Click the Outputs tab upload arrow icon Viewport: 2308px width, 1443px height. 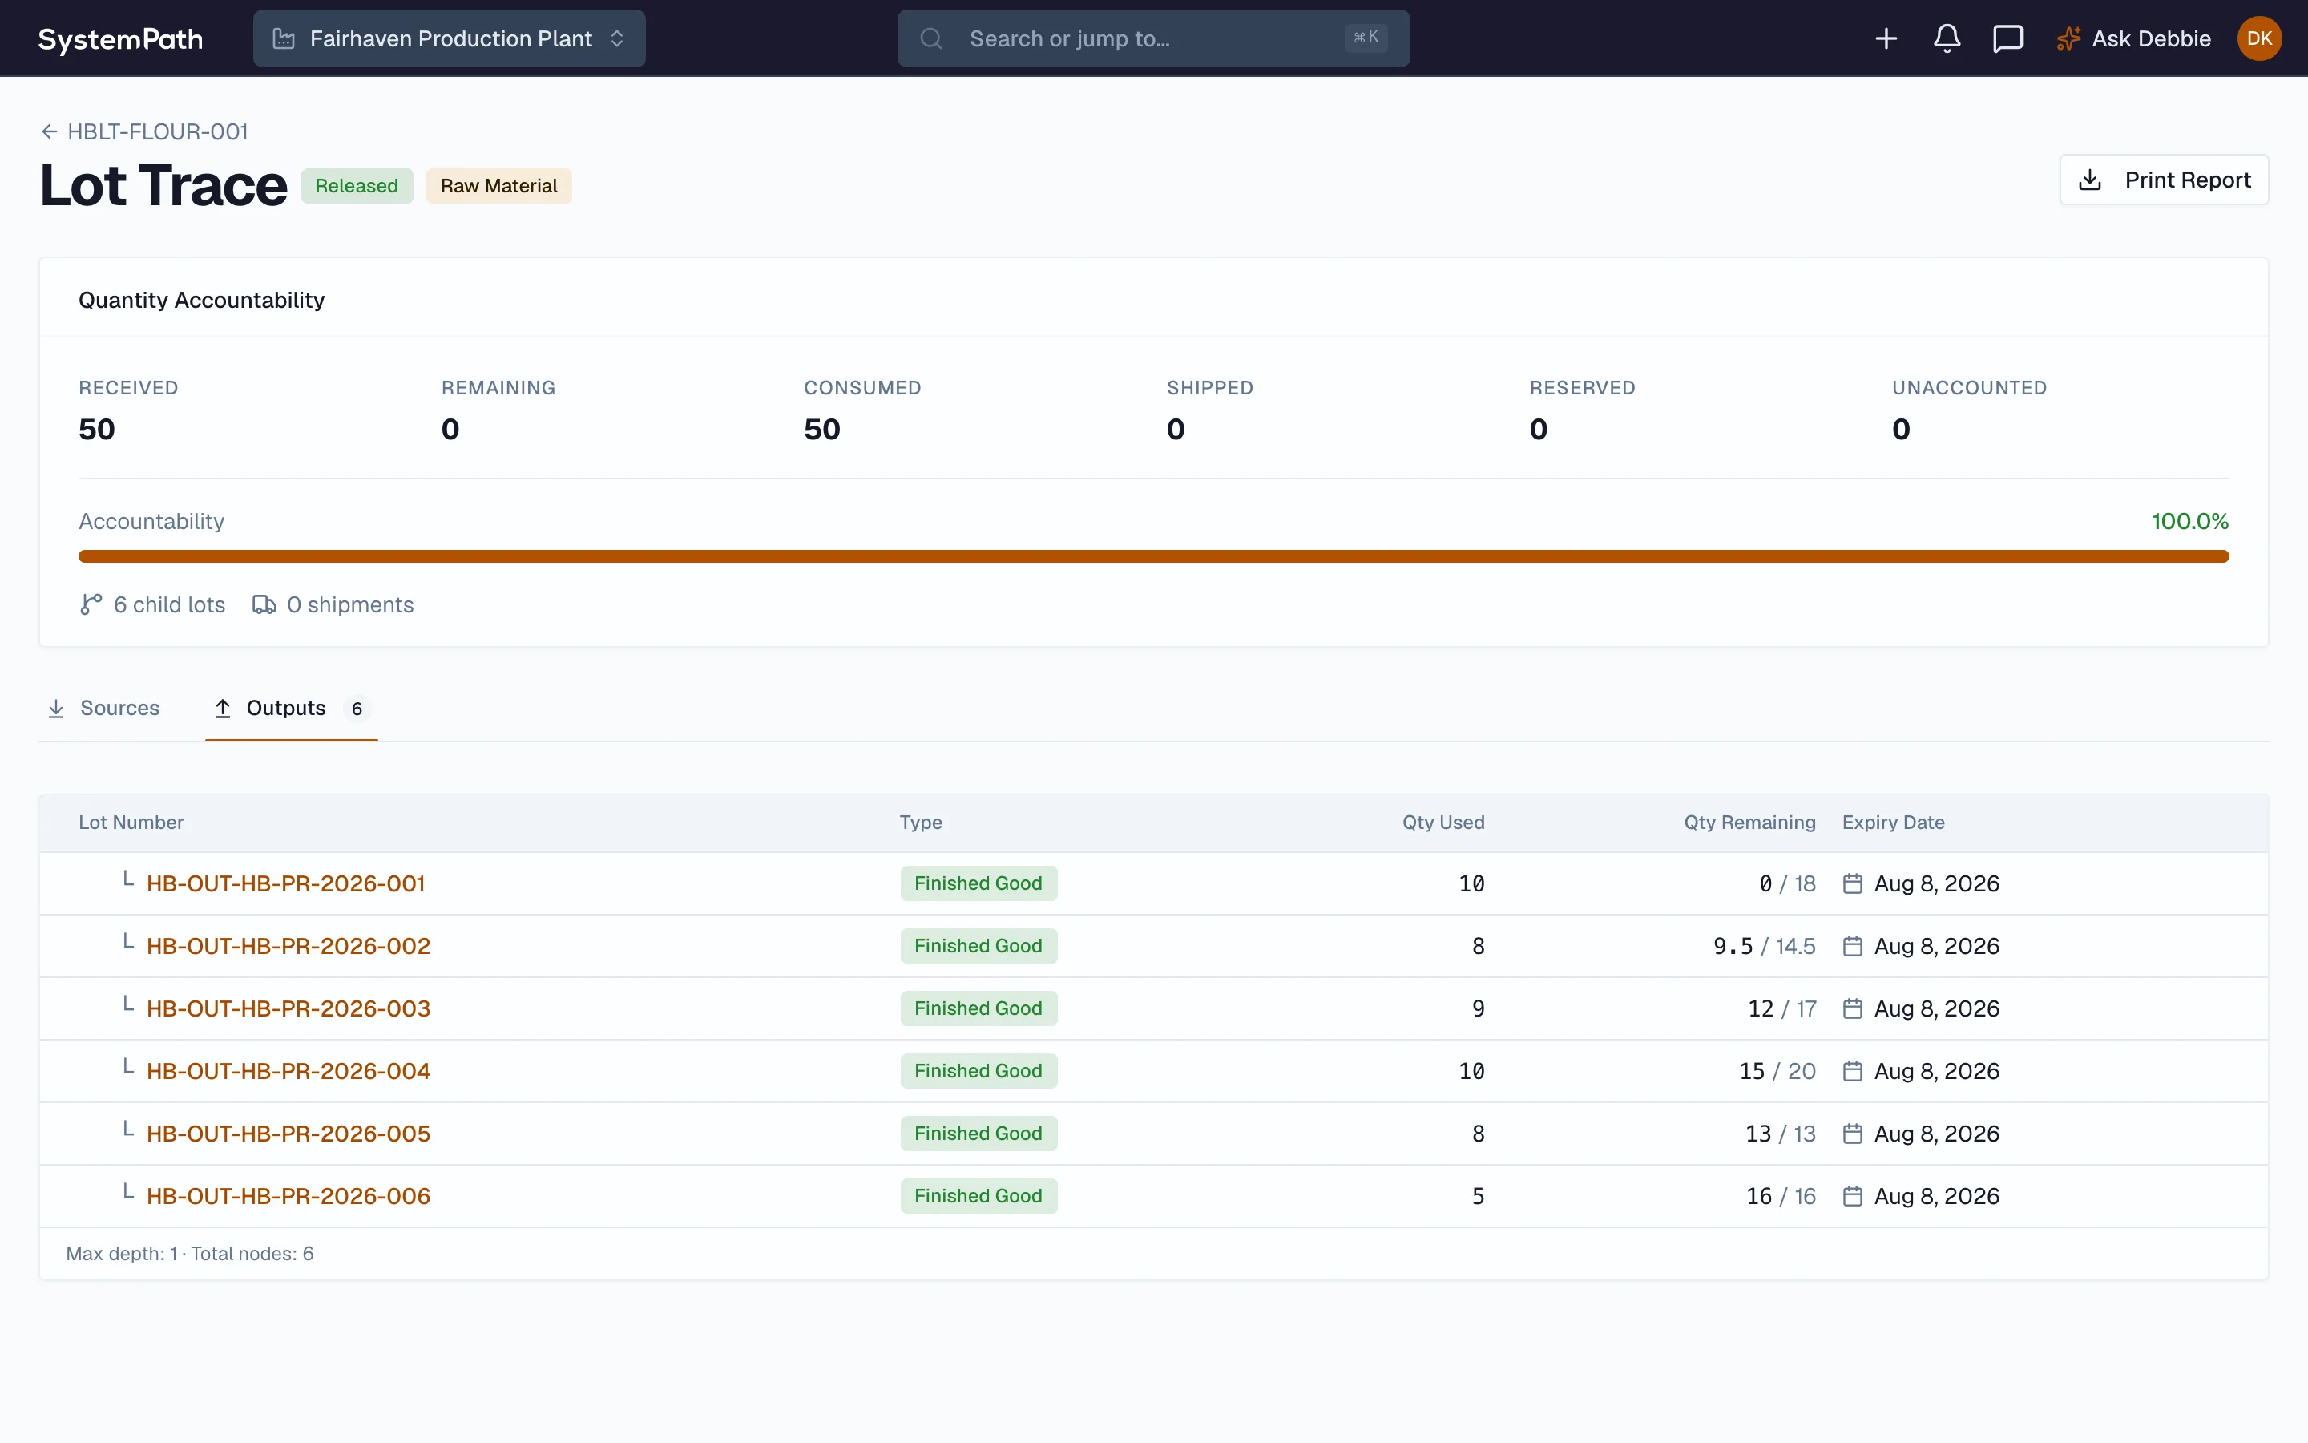[222, 709]
